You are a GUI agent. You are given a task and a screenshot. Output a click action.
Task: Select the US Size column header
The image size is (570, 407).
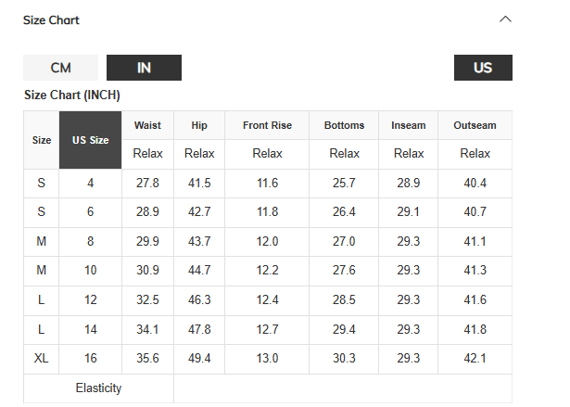91,140
